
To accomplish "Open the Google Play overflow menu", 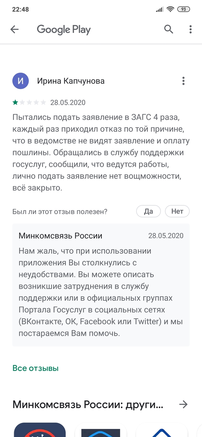I will 190,29.
